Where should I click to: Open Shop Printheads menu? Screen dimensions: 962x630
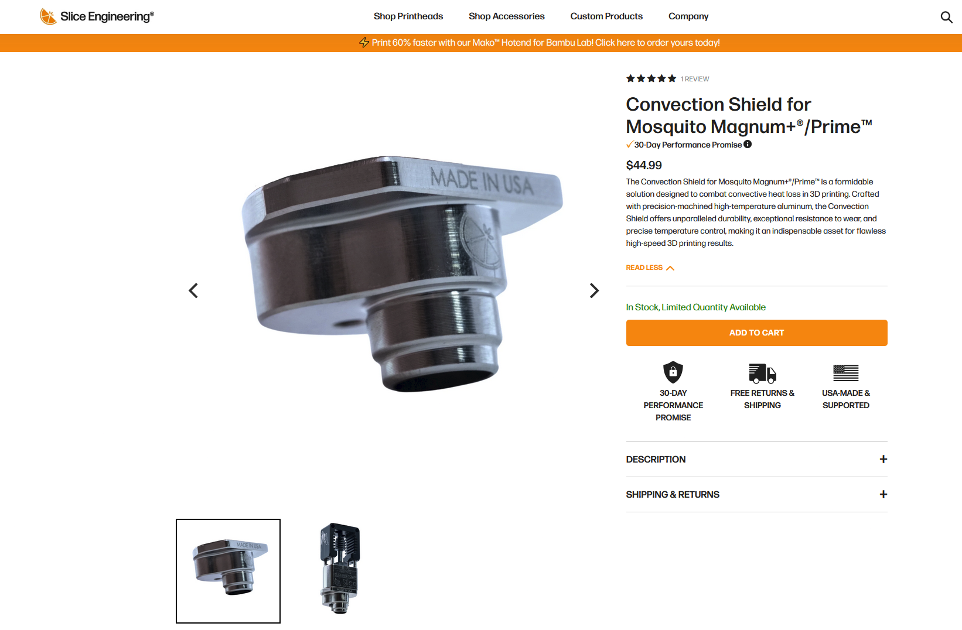[x=408, y=16]
